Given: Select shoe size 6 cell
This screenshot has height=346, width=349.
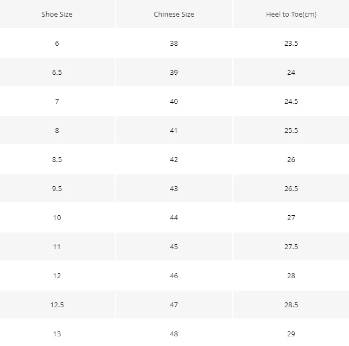Looking at the screenshot, I should (x=57, y=43).
